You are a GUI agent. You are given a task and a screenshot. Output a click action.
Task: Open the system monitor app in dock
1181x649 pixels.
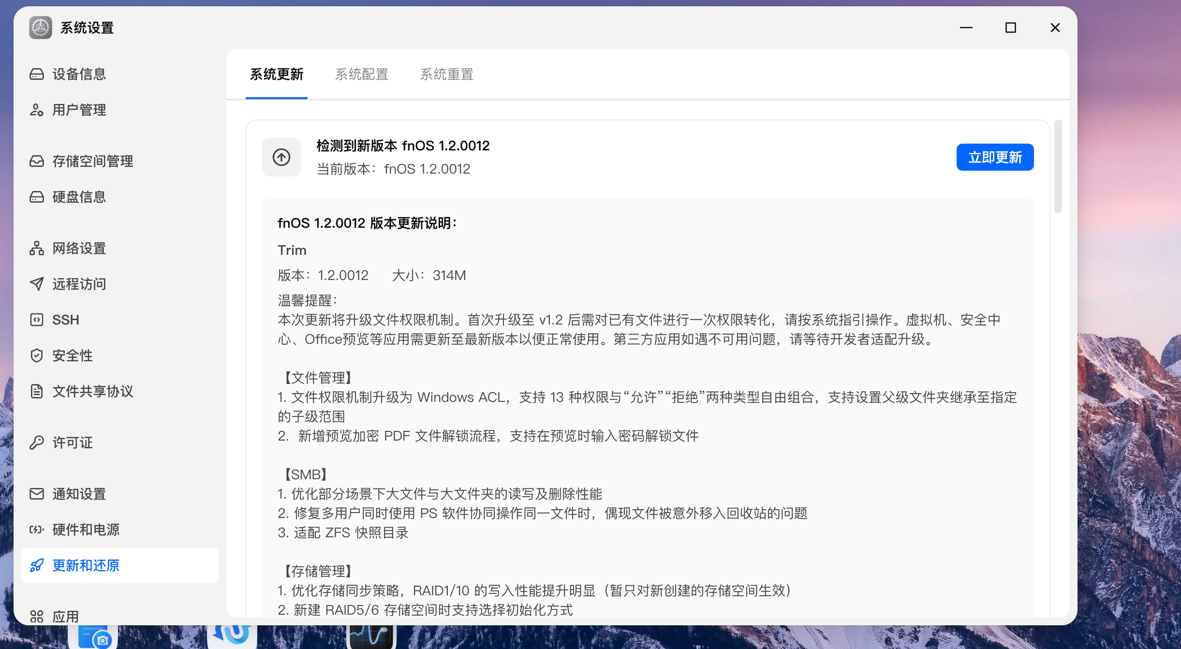point(371,637)
